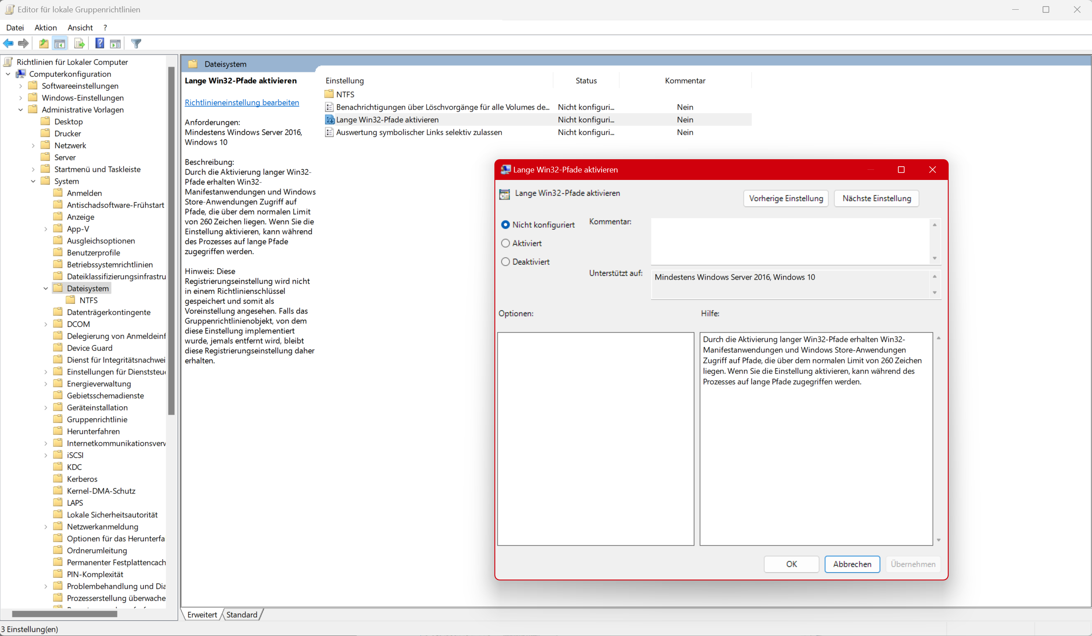Click the Lange Win32-Pfade policy list icon
Image resolution: width=1092 pixels, height=636 pixels.
[x=329, y=120]
